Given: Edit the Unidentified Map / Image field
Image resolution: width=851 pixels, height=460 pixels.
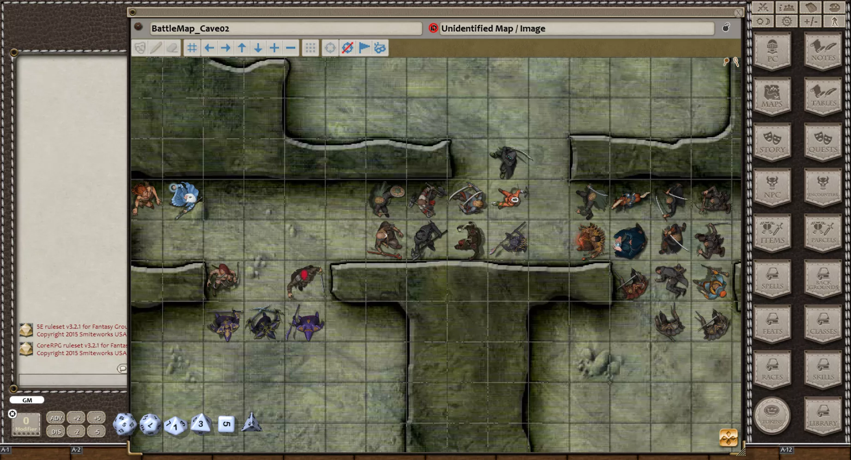Looking at the screenshot, I should tap(577, 29).
